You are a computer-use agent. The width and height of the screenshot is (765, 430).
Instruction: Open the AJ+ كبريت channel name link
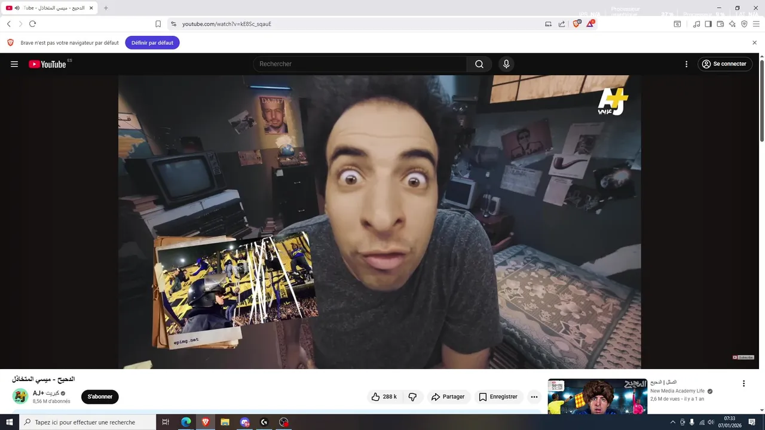(46, 393)
